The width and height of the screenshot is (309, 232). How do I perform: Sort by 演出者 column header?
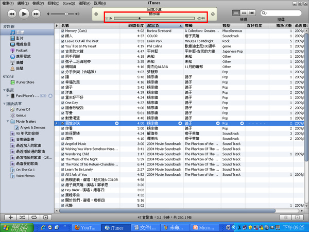pos(164,25)
